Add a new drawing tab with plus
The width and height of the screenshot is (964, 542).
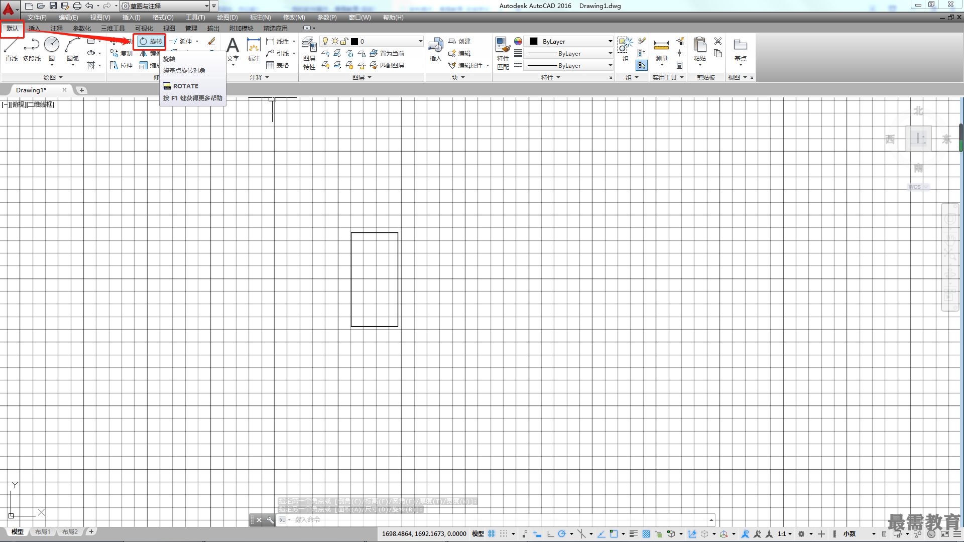point(81,90)
